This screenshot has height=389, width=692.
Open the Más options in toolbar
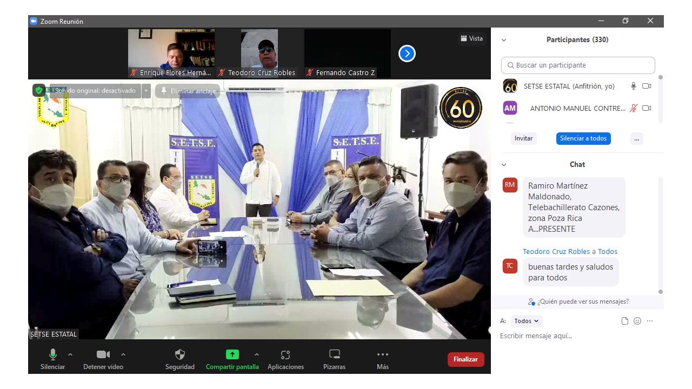tap(383, 359)
